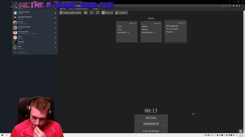Select the word 'истец'
Image resolution: width=245 pixels, height=137 pixels.
151,118
